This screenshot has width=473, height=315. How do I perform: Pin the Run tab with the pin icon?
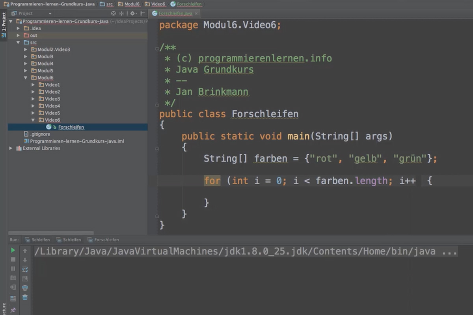pyautogui.click(x=13, y=310)
